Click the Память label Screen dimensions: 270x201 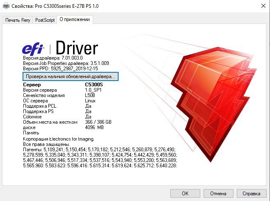(31, 133)
